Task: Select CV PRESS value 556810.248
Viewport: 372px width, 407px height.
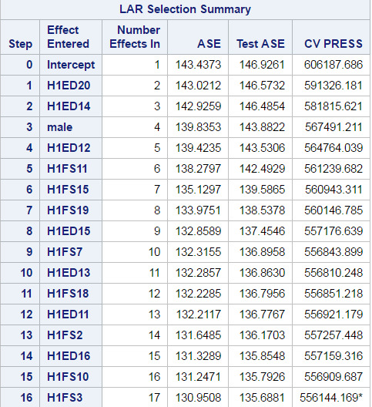Action: [x=333, y=273]
